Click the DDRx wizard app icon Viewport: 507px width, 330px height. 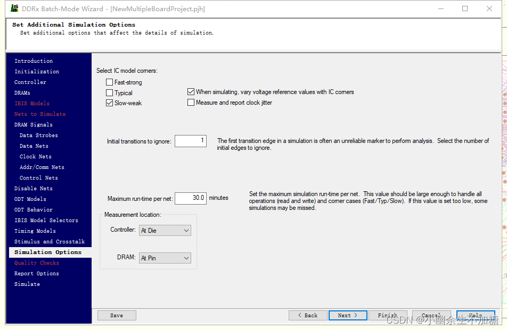coord(14,9)
